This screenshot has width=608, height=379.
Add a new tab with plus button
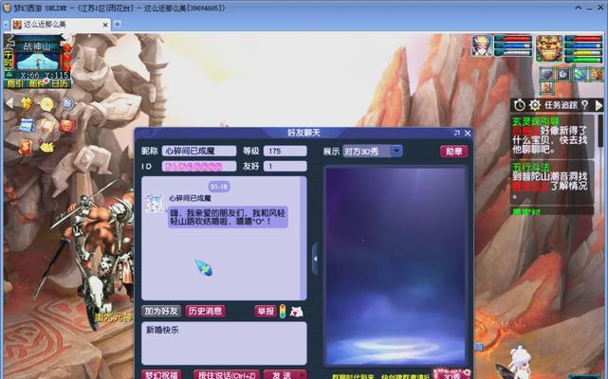click(x=117, y=25)
